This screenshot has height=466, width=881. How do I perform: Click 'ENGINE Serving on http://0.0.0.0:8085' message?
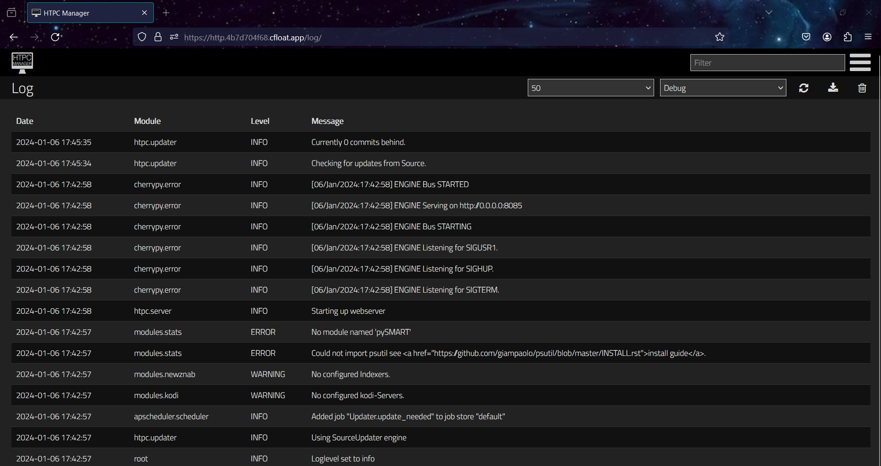coord(417,205)
